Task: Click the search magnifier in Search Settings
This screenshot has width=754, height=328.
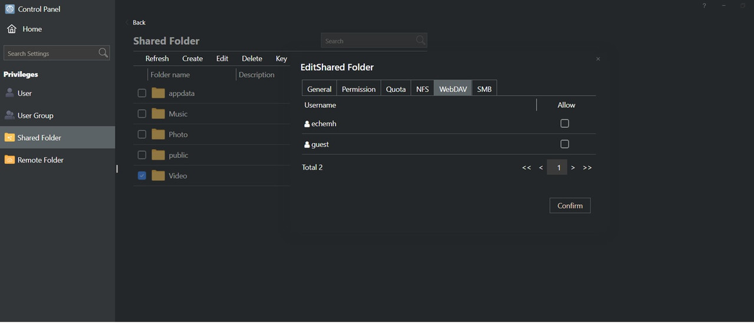Action: click(103, 53)
